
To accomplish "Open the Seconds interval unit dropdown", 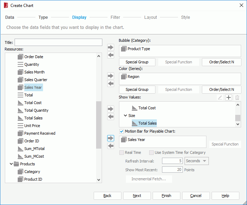I will tap(197, 161).
